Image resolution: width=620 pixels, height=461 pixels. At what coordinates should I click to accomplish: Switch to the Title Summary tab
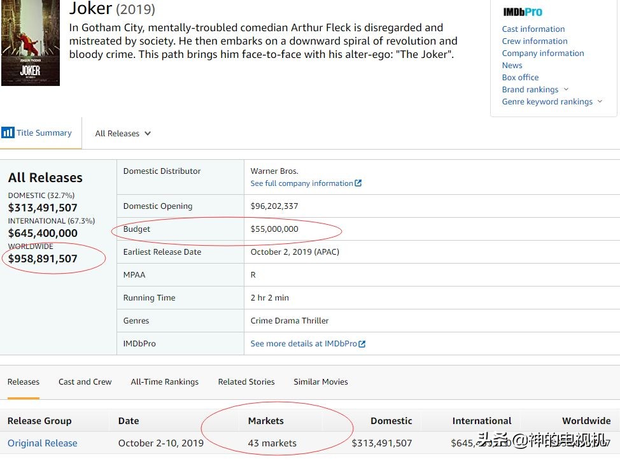click(x=43, y=133)
